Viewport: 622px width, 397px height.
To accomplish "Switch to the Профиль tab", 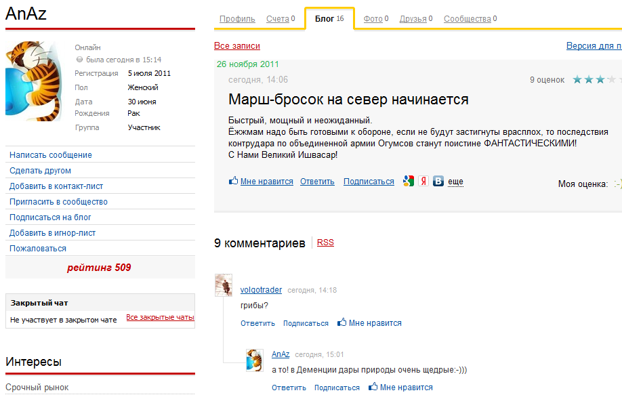I will [x=237, y=19].
